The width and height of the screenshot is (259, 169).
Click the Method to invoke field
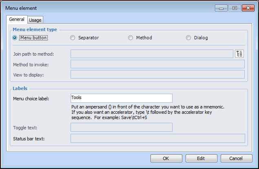[157, 64]
